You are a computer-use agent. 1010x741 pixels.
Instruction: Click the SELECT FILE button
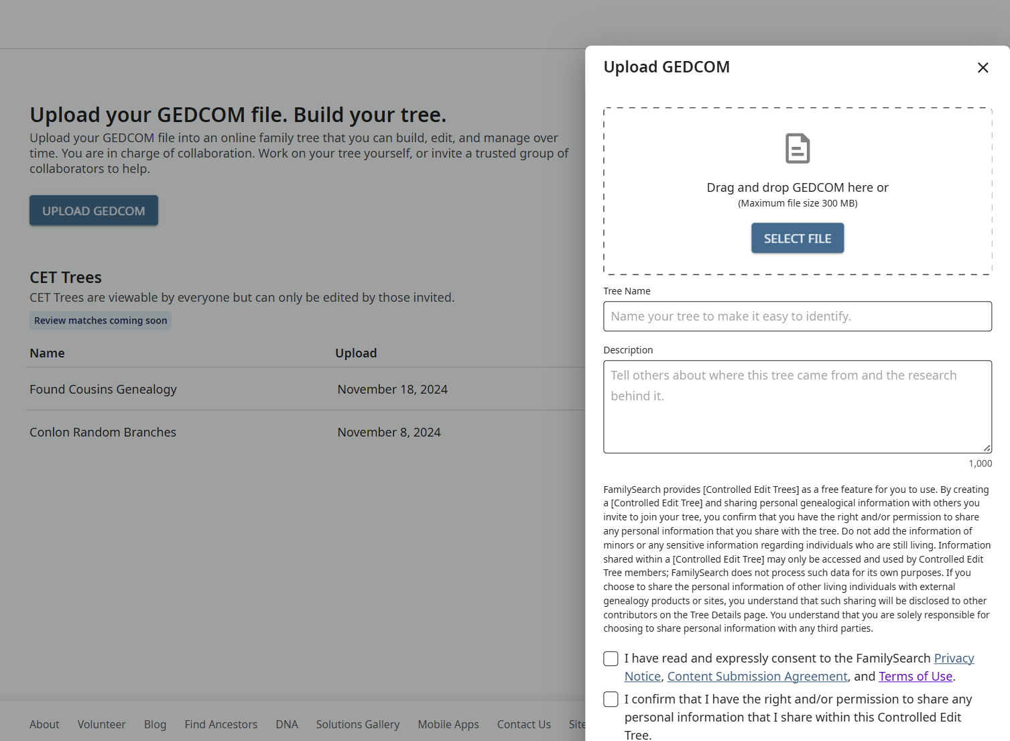(x=798, y=238)
